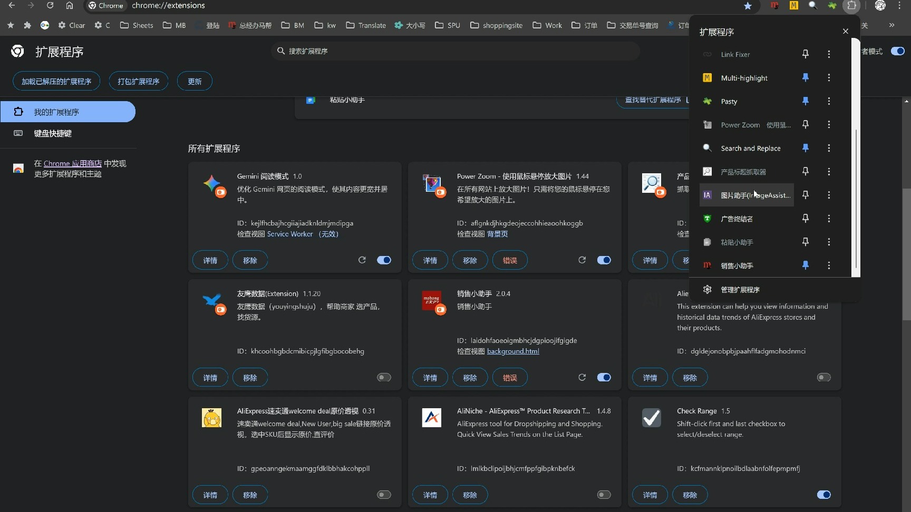Unpin Search and Replace from toolbar
Image resolution: width=911 pixels, height=512 pixels.
click(x=805, y=148)
